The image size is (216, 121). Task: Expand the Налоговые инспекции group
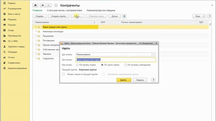pos(36,31)
